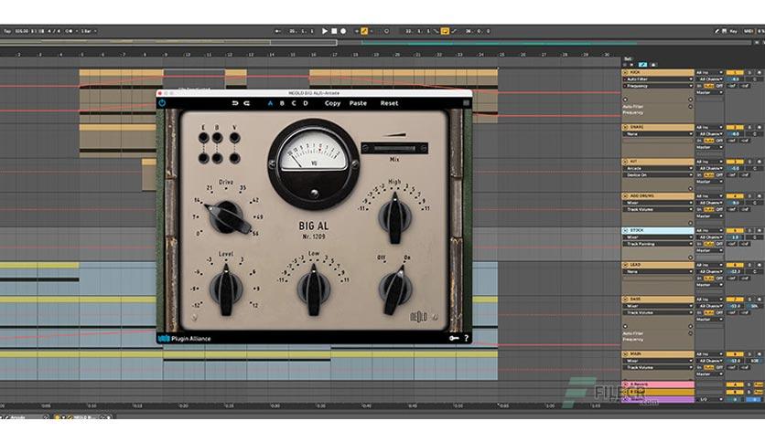Click the lower switch in the V column
The width and height of the screenshot is (765, 442).
tap(234, 158)
